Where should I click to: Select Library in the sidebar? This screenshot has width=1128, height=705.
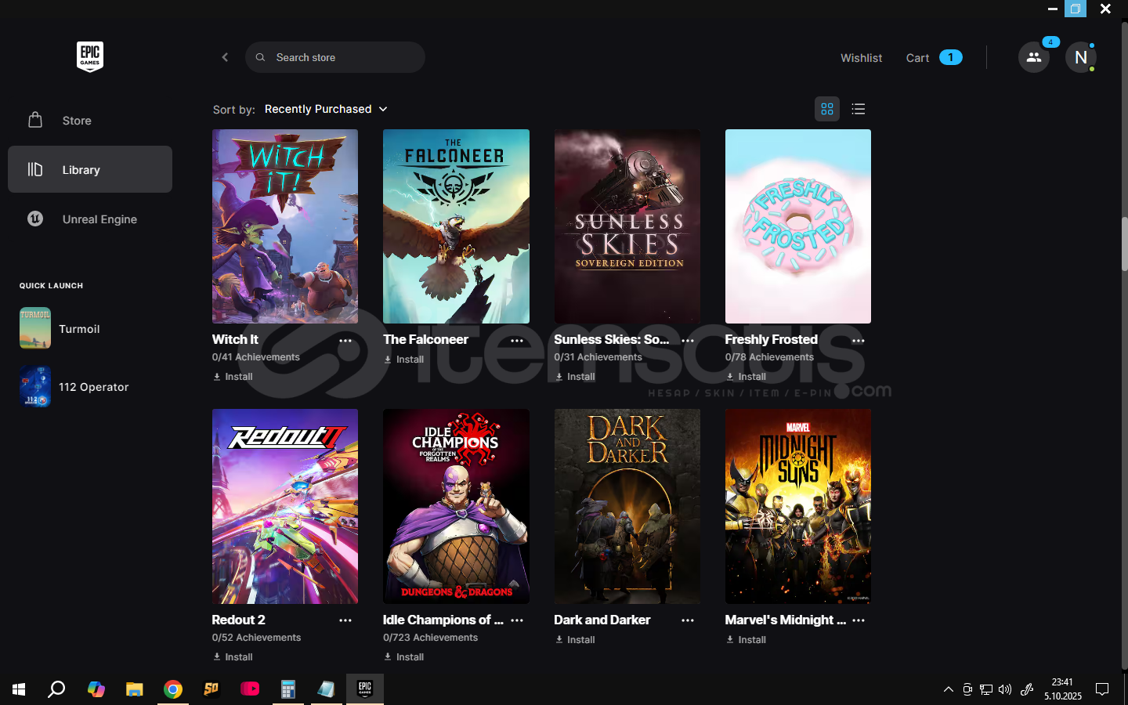pyautogui.click(x=90, y=169)
